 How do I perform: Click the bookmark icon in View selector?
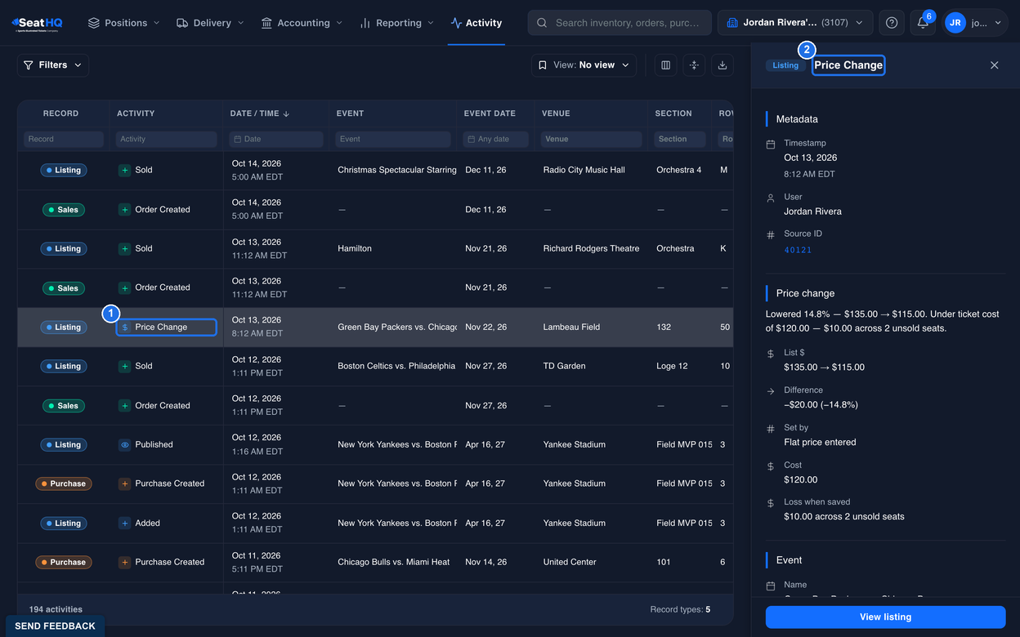pos(542,65)
